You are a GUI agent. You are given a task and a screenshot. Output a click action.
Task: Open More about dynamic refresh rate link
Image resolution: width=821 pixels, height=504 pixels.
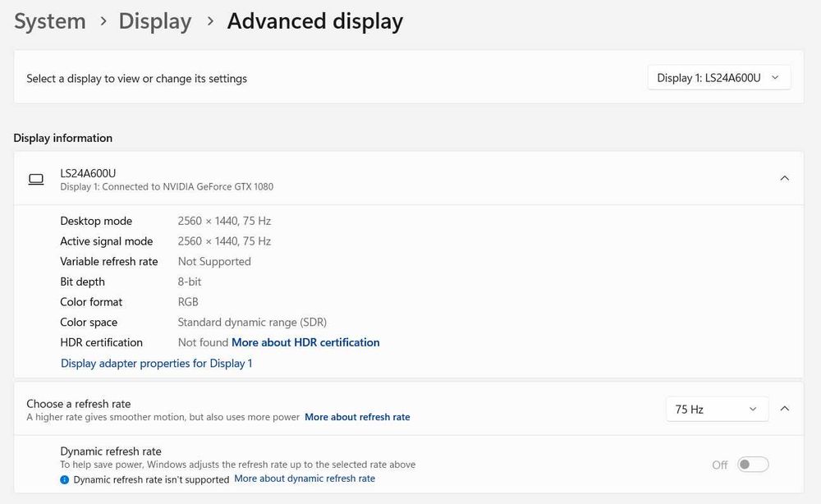pyautogui.click(x=305, y=479)
